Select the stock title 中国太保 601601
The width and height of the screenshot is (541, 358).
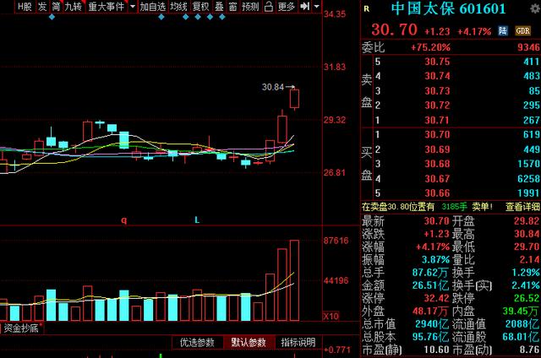pos(448,9)
